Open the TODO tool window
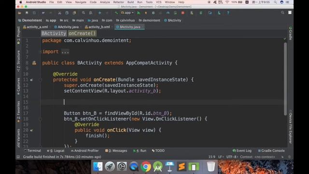The height and width of the screenshot is (174, 309). pos(158,151)
